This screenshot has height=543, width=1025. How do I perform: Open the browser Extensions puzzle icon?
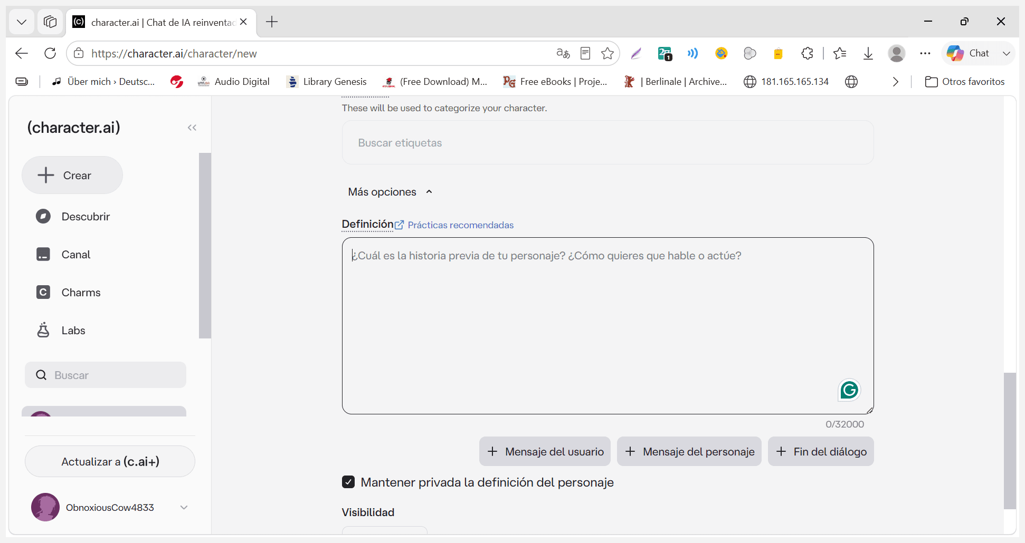[x=807, y=53]
